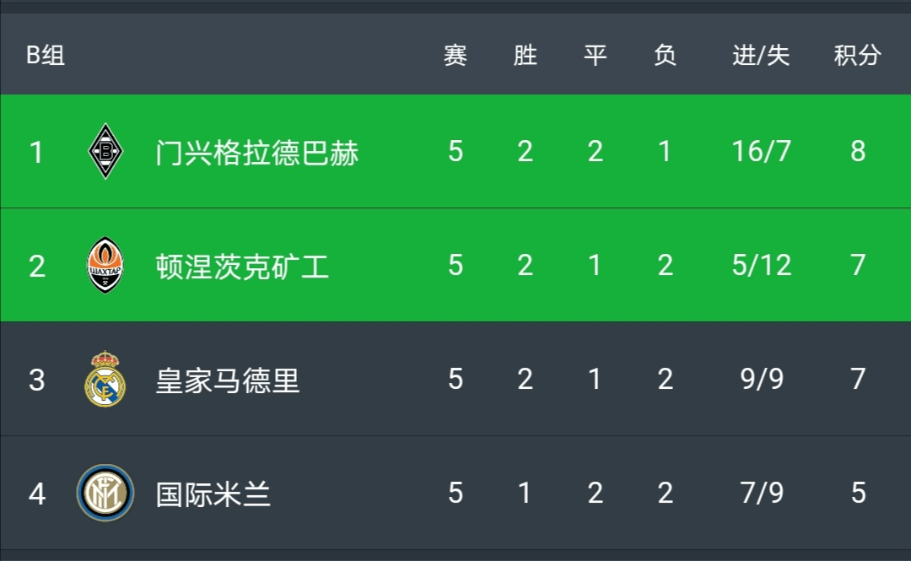The image size is (911, 561).
Task: Open team 门兴格拉德巴赫
Action: point(256,153)
